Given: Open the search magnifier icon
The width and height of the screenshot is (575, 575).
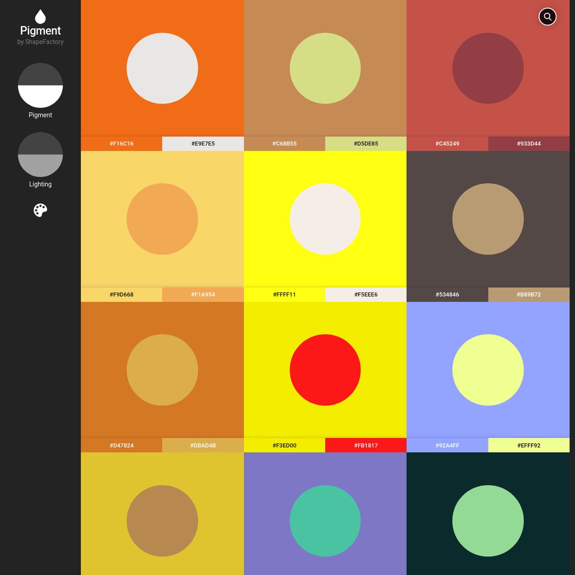Looking at the screenshot, I should click(x=547, y=16).
